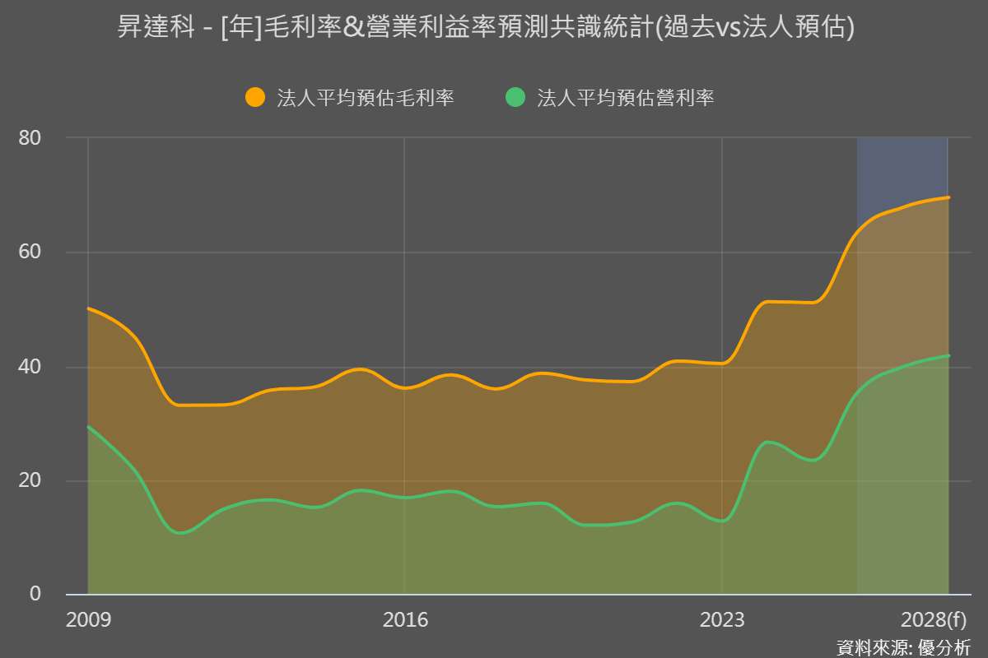Click the orange legend circle for 毛利率
This screenshot has height=658, width=988.
click(255, 97)
